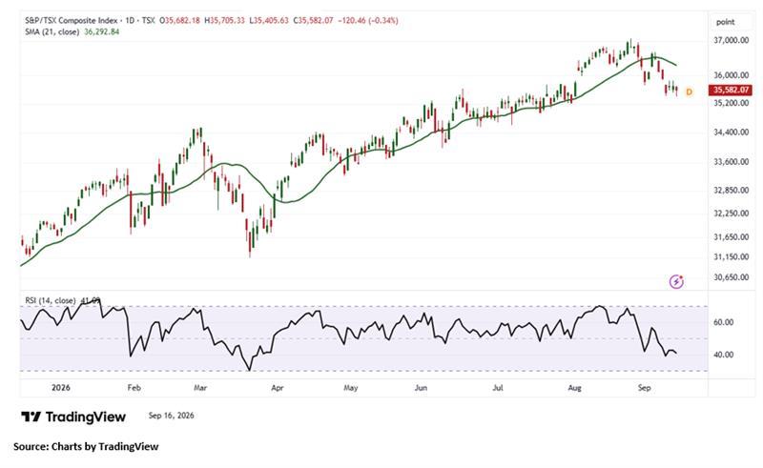Click the 35,200.00 price axis label
This screenshot has width=763, height=468.
click(x=731, y=103)
